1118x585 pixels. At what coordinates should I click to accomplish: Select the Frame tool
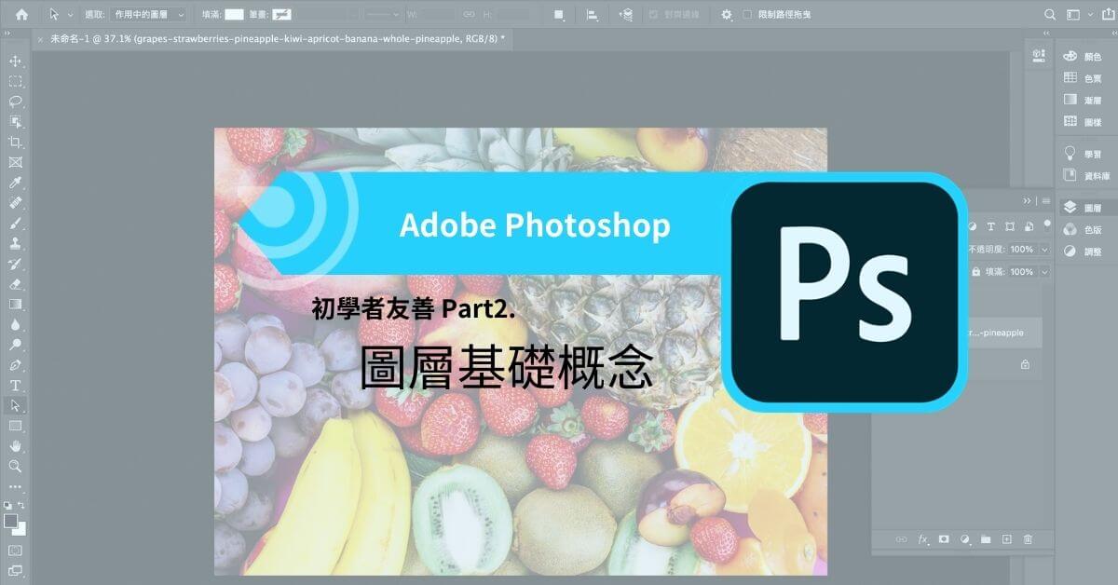[x=15, y=163]
